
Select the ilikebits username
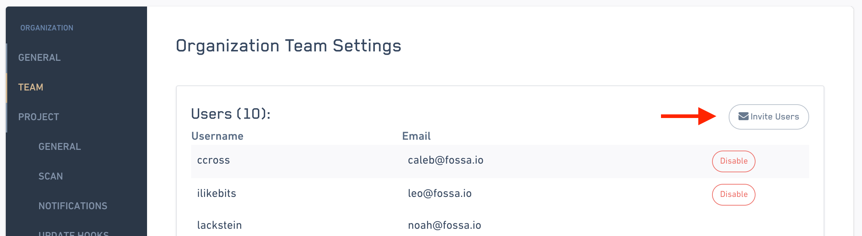coord(216,194)
